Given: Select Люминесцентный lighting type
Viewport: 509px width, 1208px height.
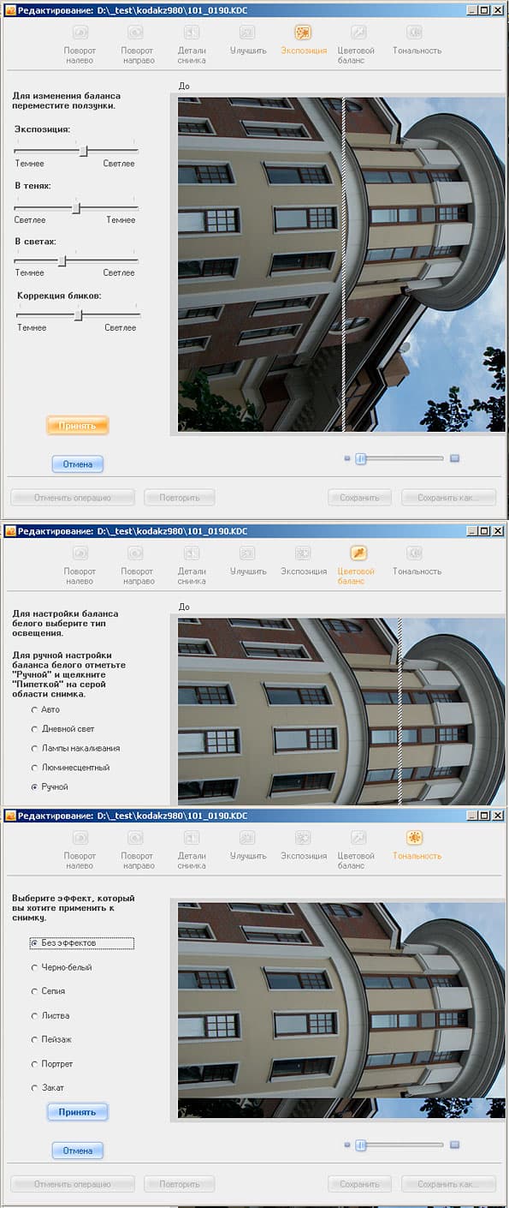Looking at the screenshot, I should pos(34,768).
